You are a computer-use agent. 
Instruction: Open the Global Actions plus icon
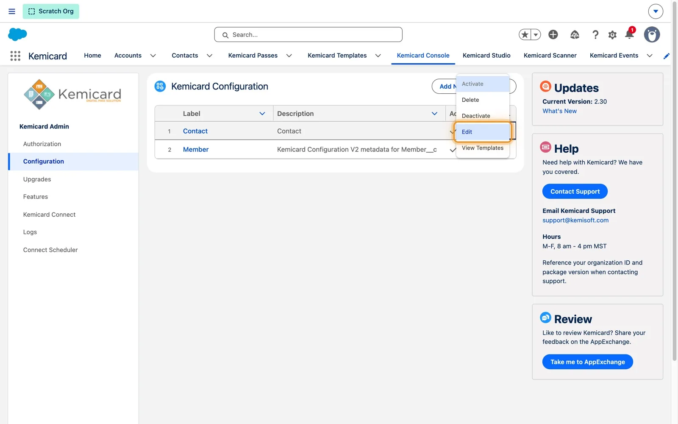[553, 35]
